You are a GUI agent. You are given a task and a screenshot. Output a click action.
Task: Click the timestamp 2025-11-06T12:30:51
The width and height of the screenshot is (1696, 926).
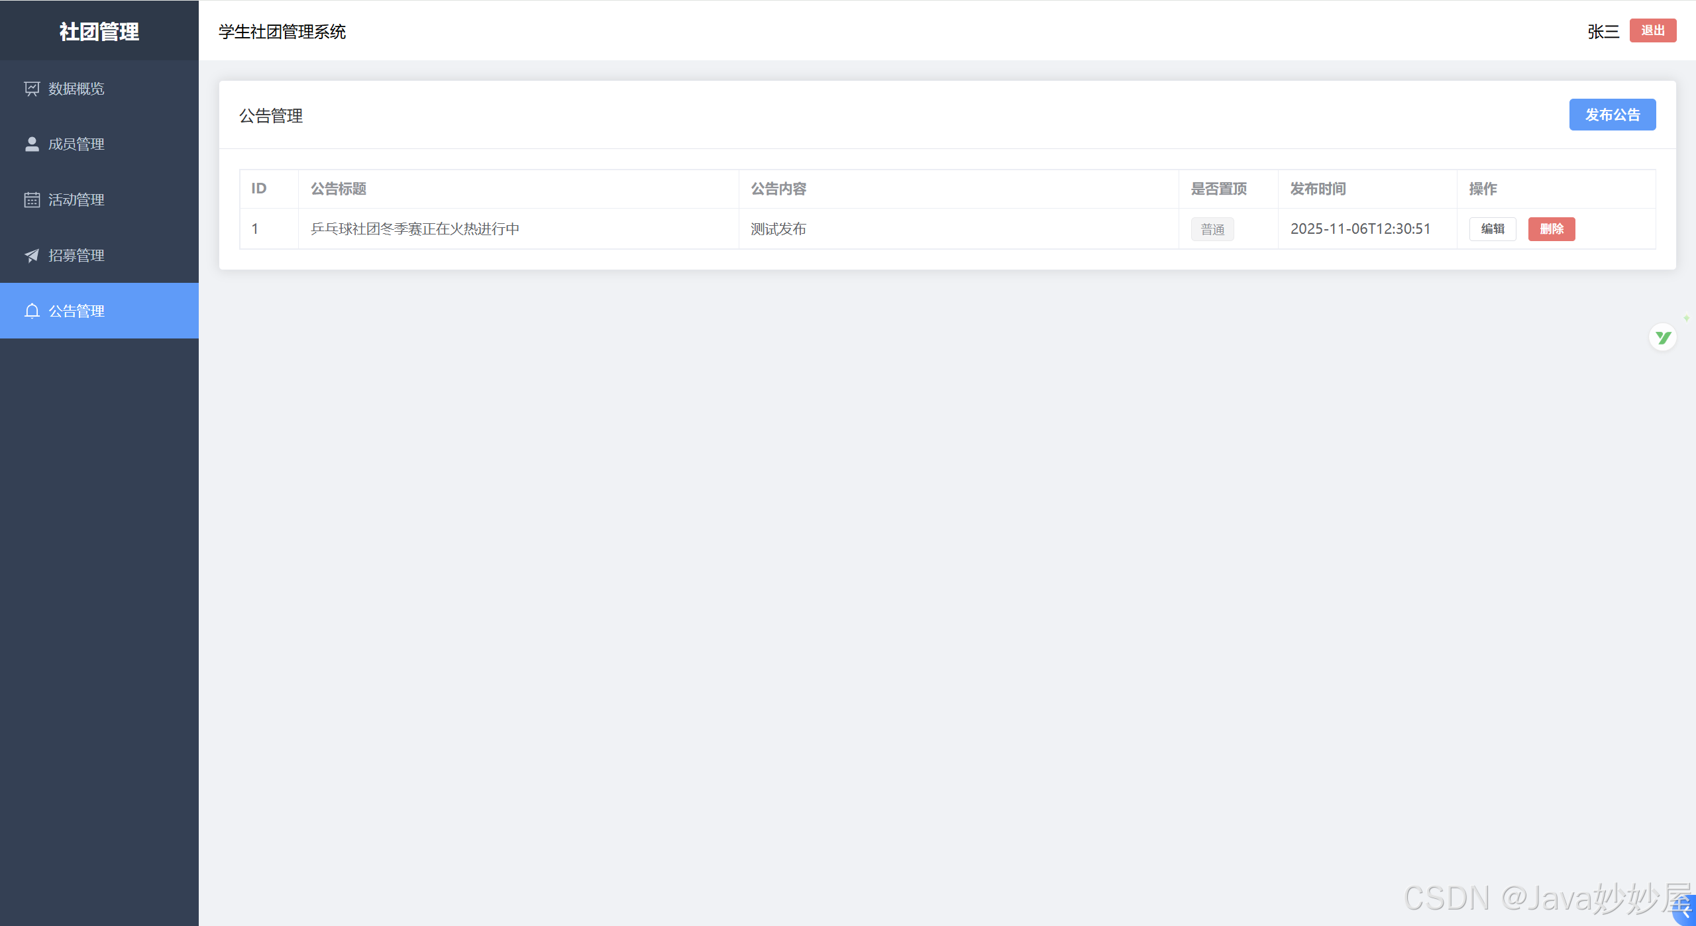1361,229
